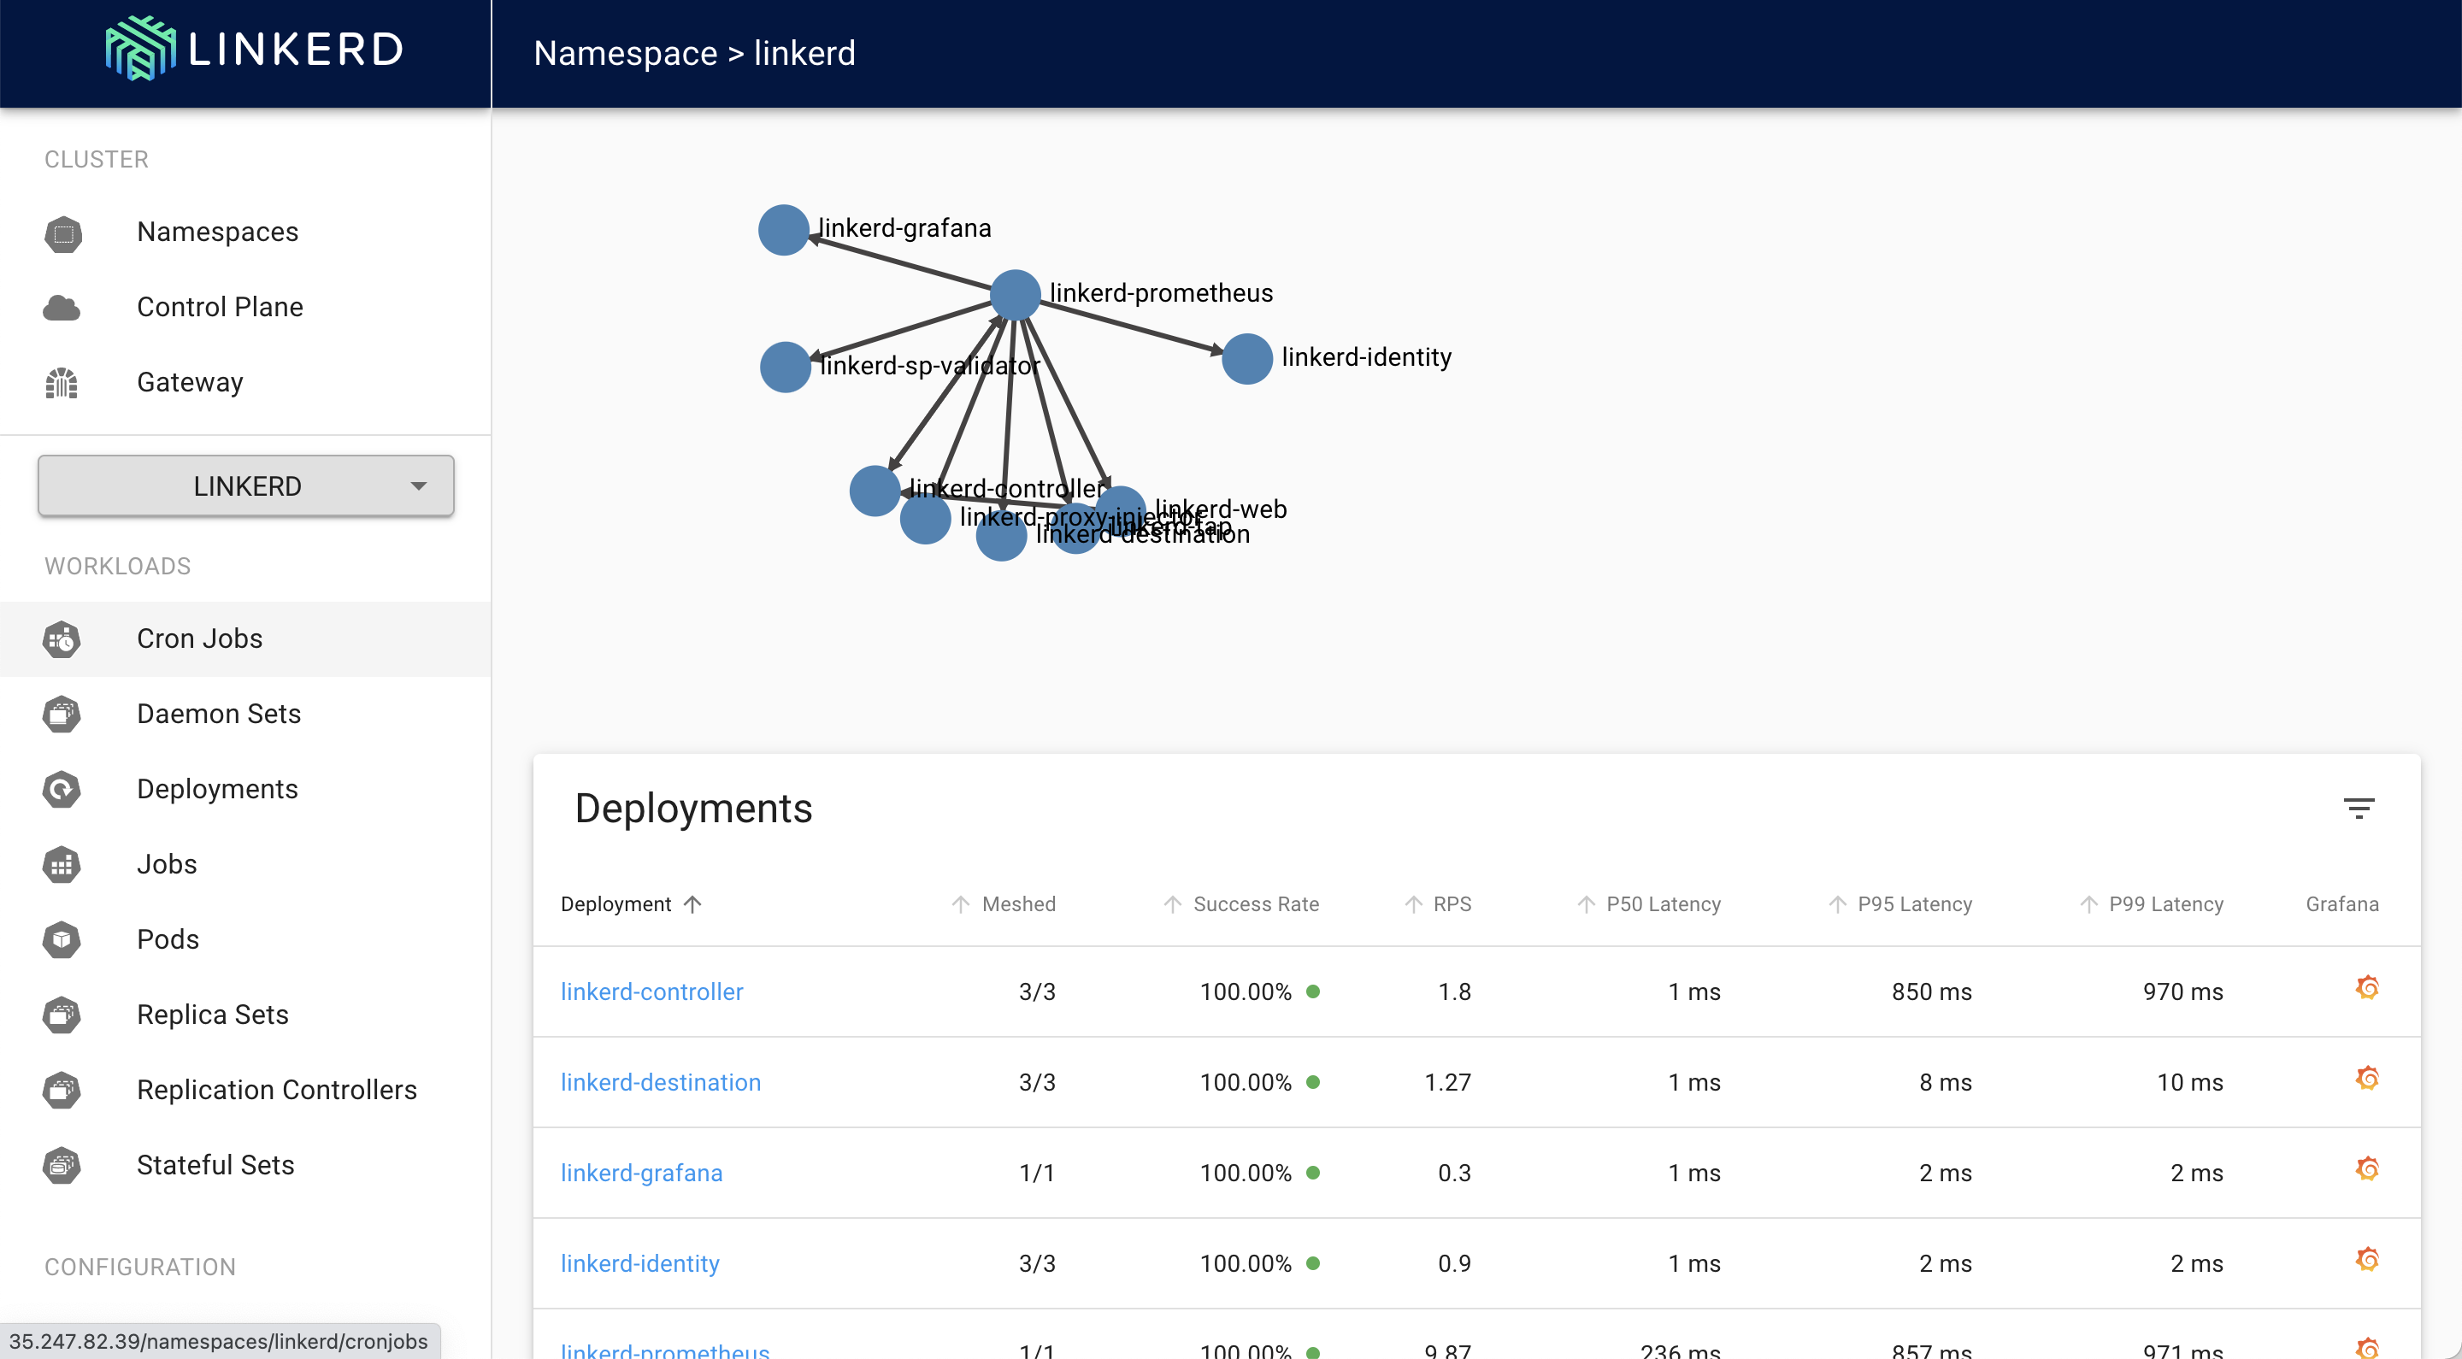The height and width of the screenshot is (1359, 2462).
Task: Click the 970 ms P99 latency value
Action: click(2183, 992)
